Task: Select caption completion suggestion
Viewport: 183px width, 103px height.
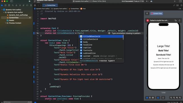Action: click(101, 48)
